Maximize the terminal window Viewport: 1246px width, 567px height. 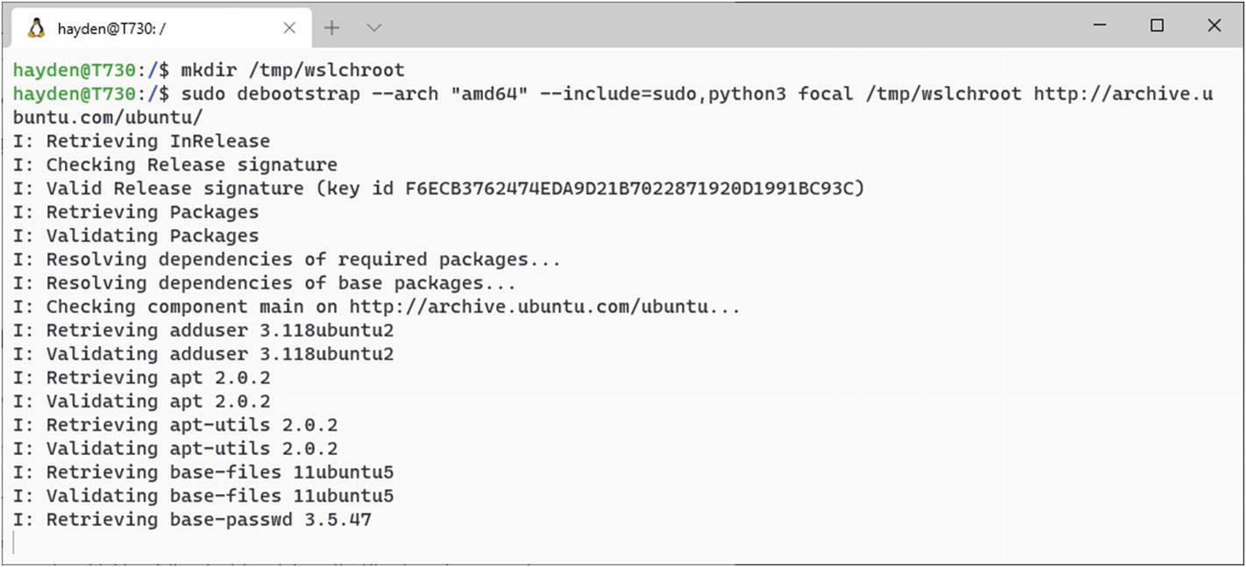coord(1157,25)
